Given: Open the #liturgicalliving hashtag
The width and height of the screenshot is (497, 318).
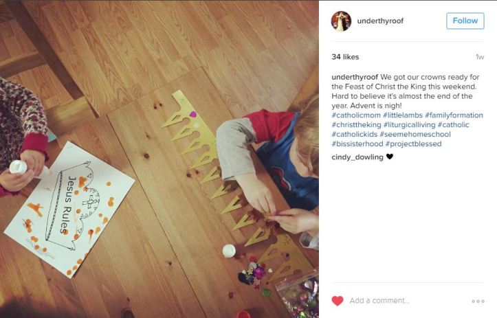Looking at the screenshot, I should click(409, 125).
